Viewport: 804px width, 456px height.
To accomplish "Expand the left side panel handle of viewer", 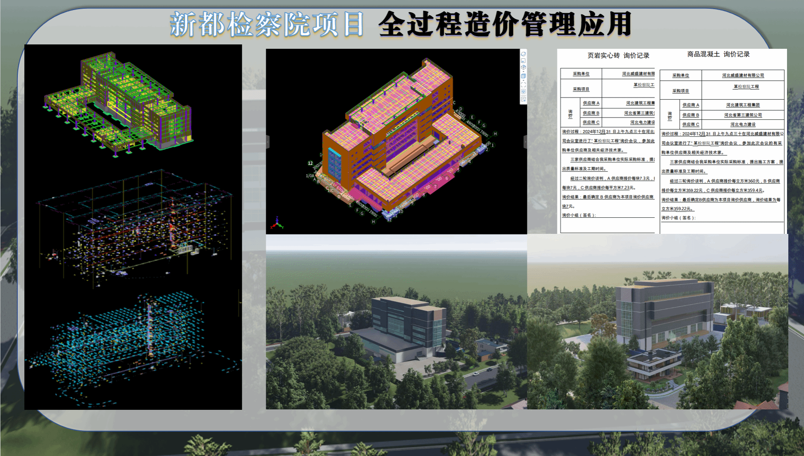I will [x=267, y=142].
